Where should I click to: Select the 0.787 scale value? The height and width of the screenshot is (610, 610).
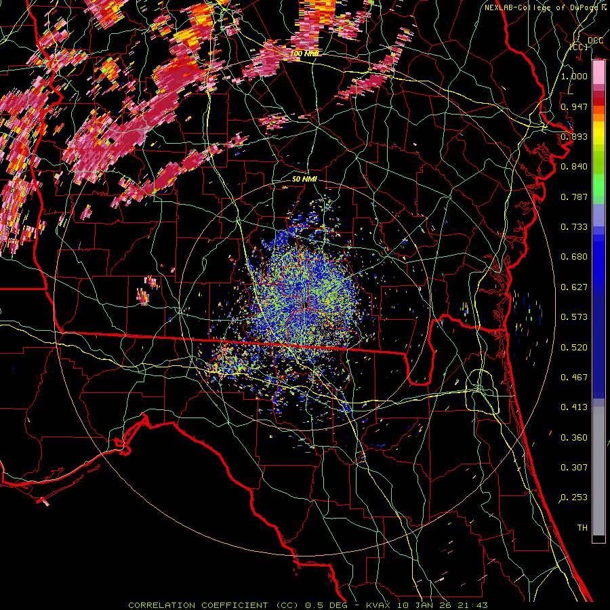[574, 197]
